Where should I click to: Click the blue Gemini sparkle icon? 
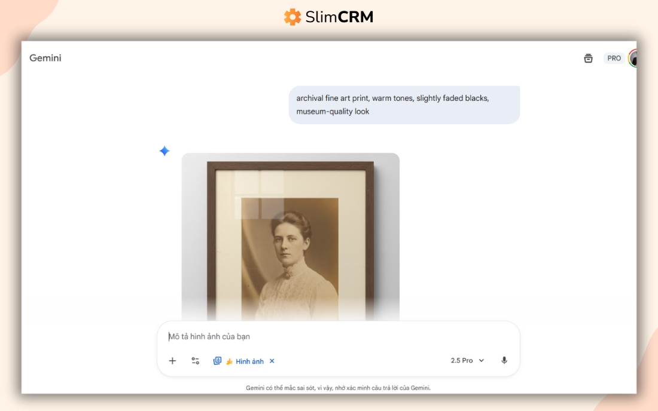(164, 151)
